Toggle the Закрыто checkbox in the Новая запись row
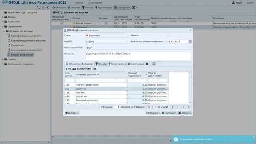 (x=106, y=23)
